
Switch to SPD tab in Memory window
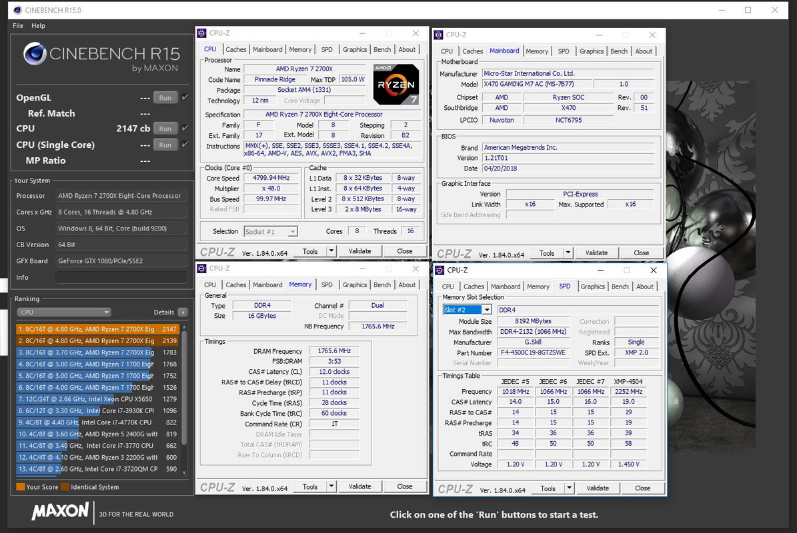point(327,284)
